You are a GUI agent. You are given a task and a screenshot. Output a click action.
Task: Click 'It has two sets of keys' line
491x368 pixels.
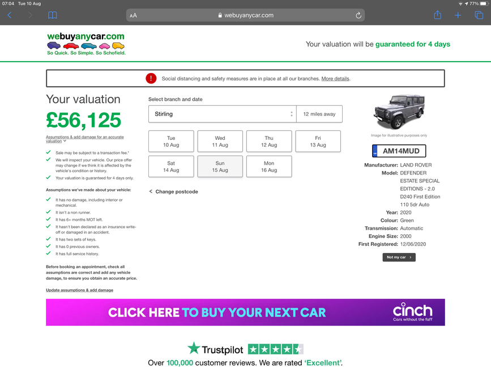[x=76, y=239]
